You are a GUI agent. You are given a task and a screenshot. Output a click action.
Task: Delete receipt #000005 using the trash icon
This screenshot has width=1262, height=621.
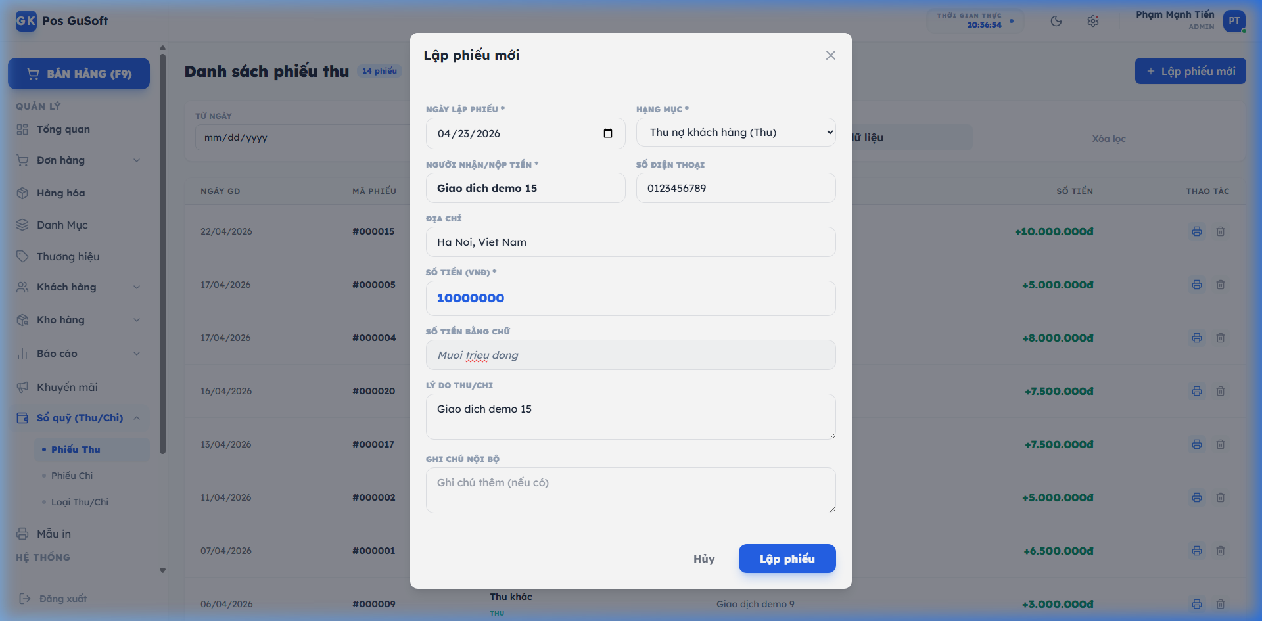1221,285
